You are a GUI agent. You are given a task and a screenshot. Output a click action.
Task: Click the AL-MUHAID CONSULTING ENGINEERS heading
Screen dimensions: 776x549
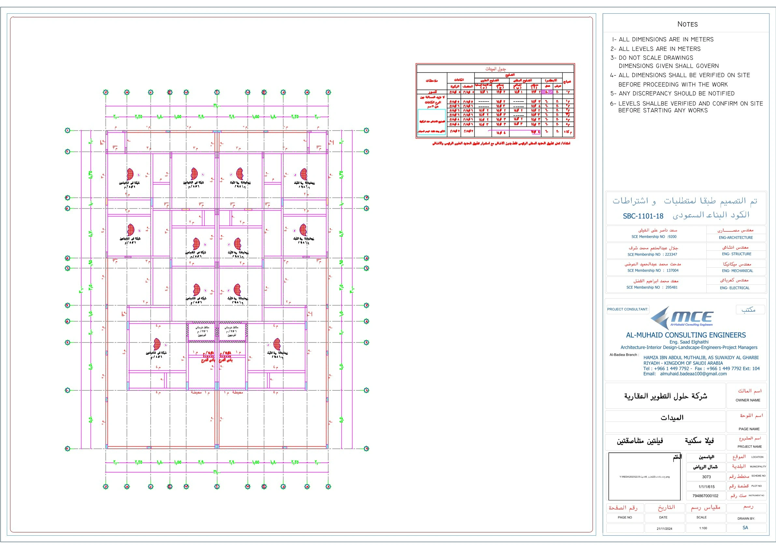coord(686,335)
